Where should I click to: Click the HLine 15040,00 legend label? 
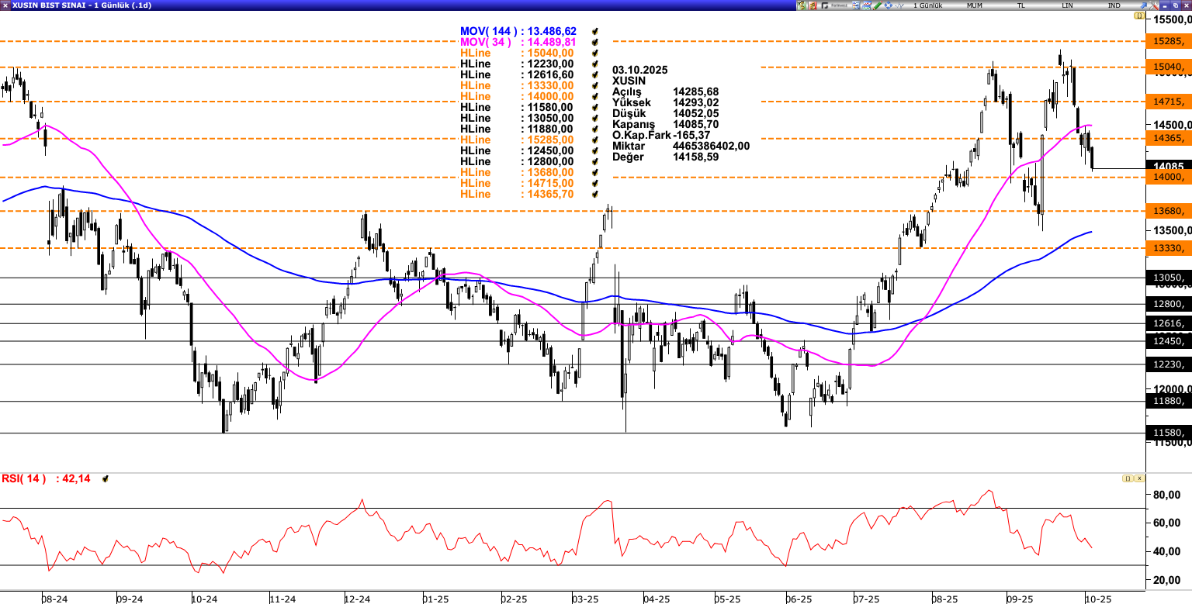[475, 53]
